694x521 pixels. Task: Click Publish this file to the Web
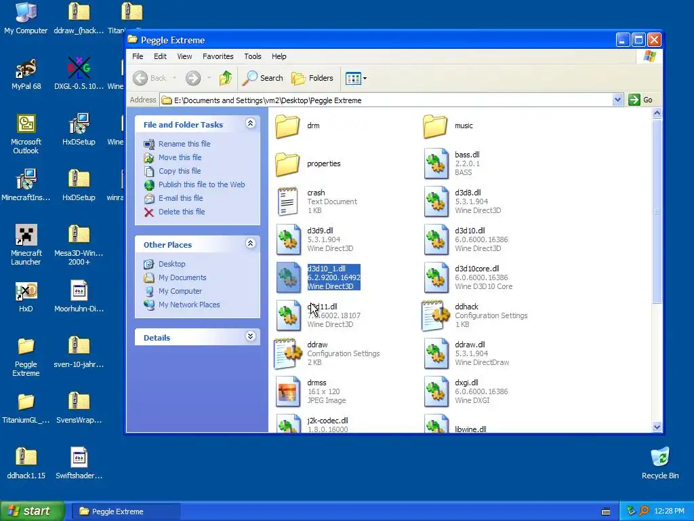[x=202, y=185]
